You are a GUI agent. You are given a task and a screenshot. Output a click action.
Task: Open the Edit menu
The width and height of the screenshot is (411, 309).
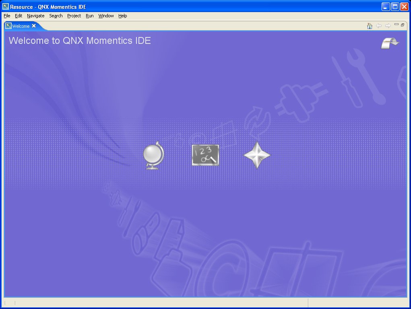(18, 16)
